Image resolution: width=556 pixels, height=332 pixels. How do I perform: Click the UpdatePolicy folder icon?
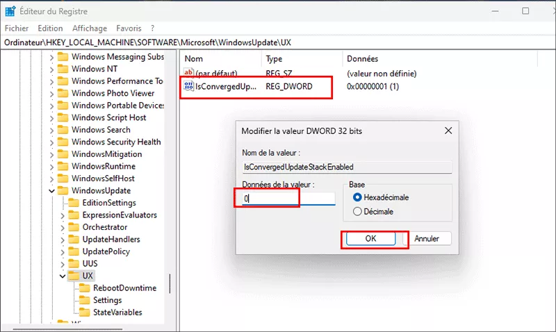pos(74,251)
